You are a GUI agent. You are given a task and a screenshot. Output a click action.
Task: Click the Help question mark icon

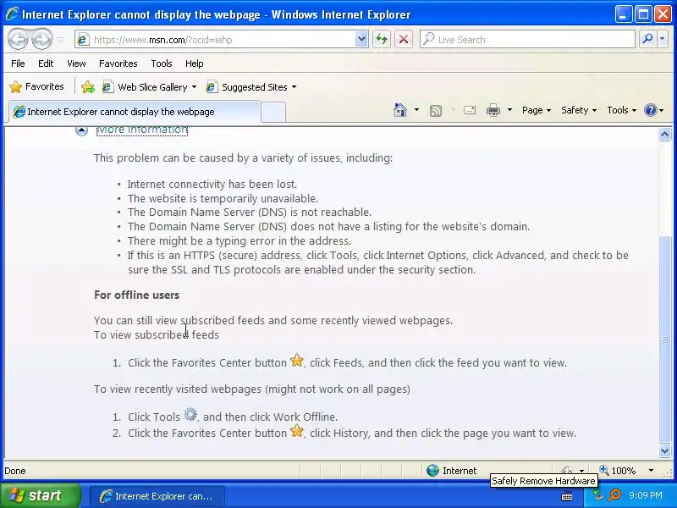pos(650,110)
